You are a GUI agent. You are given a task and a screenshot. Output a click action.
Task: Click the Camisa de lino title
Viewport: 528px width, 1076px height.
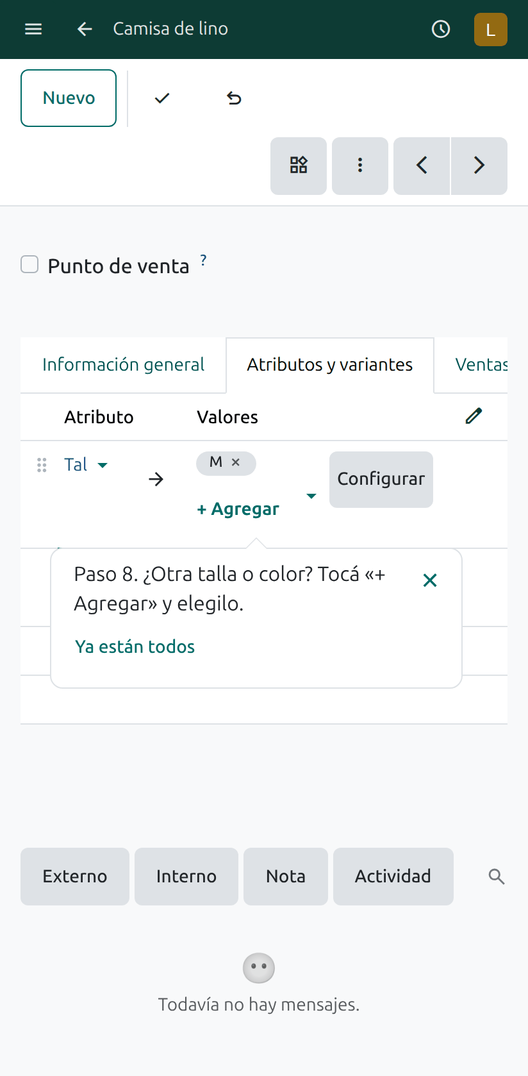coord(170,29)
